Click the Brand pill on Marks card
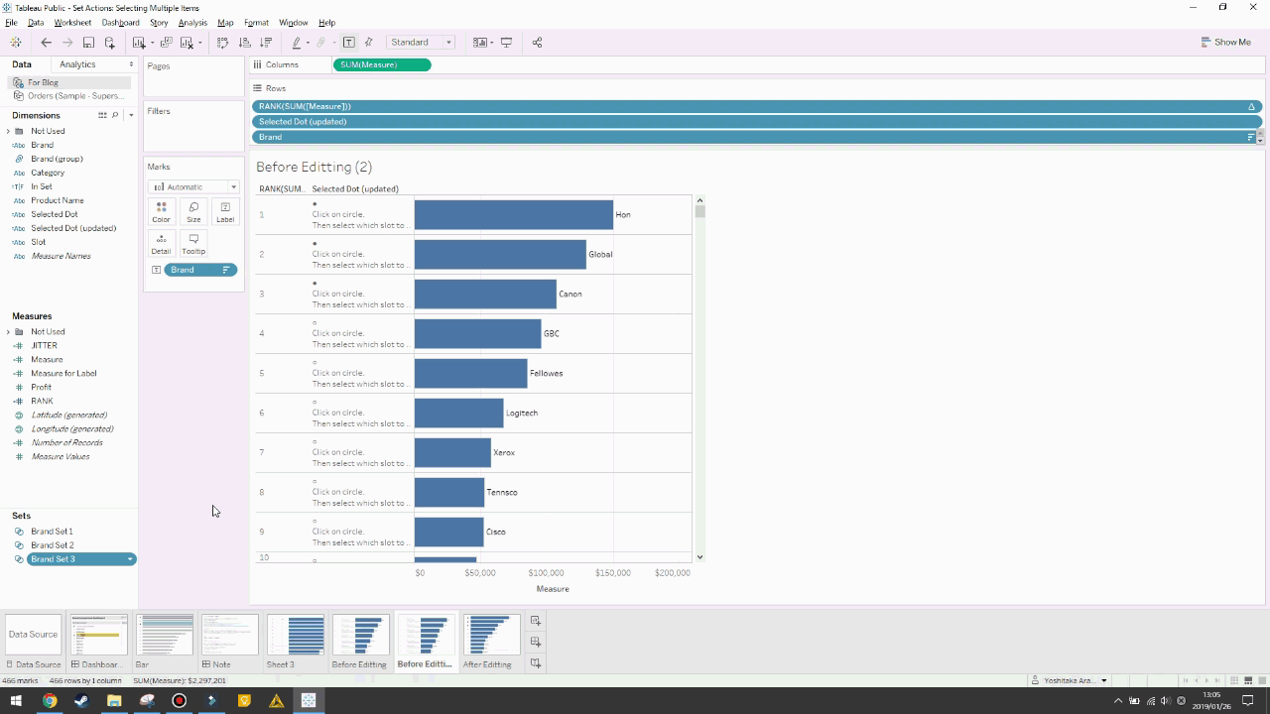The width and height of the screenshot is (1270, 714). (x=200, y=270)
